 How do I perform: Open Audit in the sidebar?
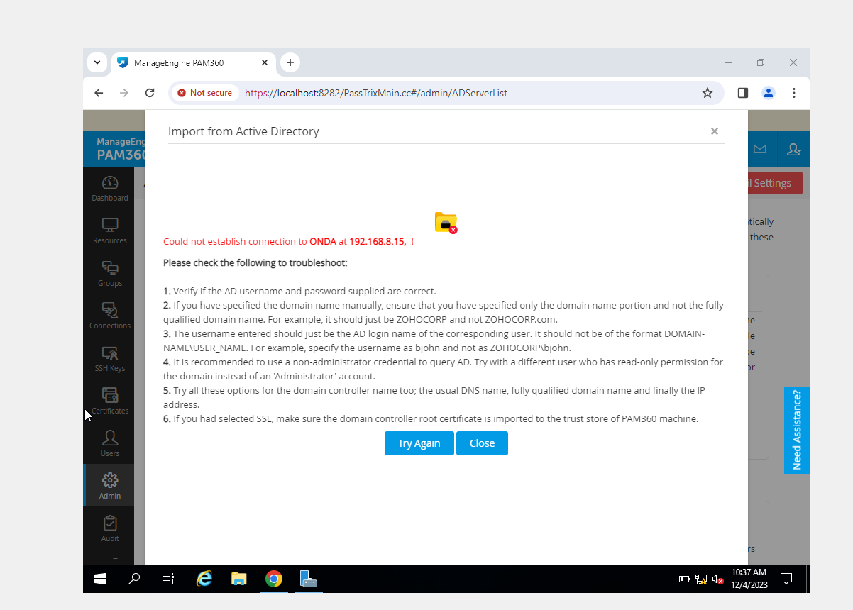coord(110,528)
